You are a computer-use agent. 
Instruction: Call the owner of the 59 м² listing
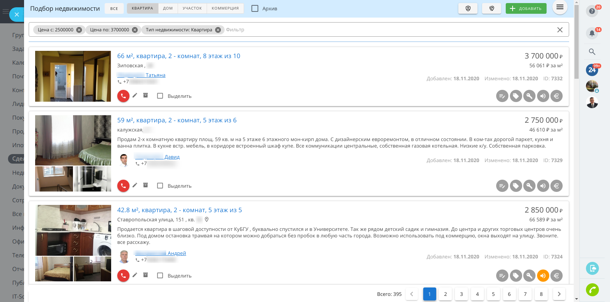[123, 186]
